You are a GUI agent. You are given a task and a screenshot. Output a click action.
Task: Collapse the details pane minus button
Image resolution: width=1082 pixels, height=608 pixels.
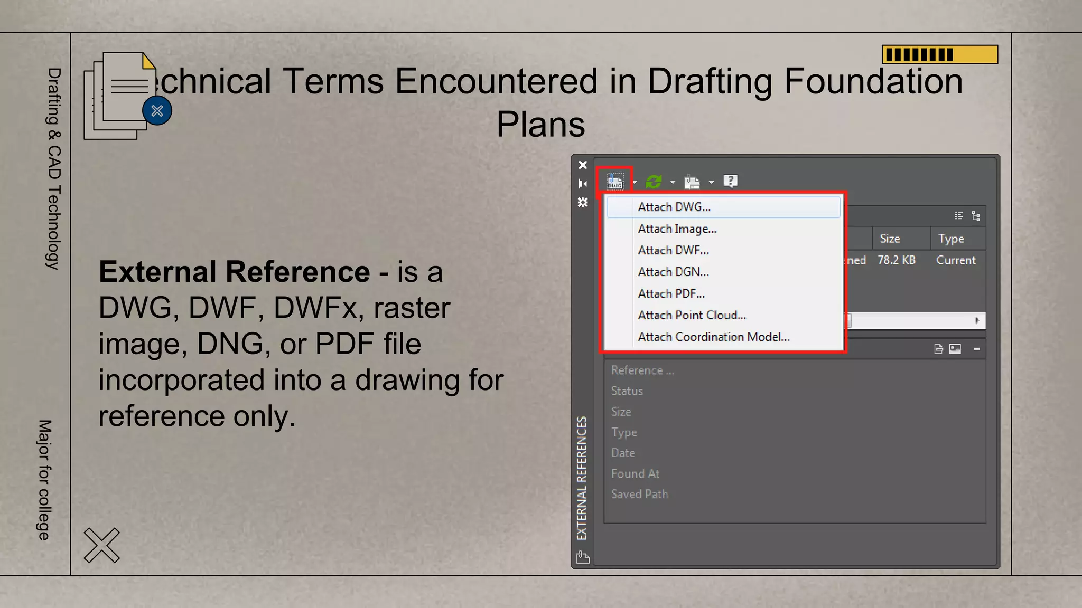(x=976, y=349)
